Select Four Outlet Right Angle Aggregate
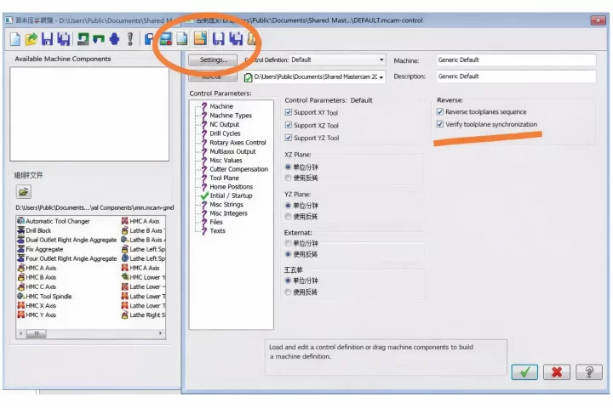 [x=67, y=258]
